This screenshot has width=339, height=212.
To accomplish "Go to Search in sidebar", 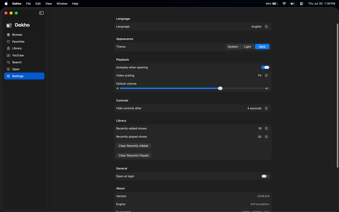I will 24,62.
